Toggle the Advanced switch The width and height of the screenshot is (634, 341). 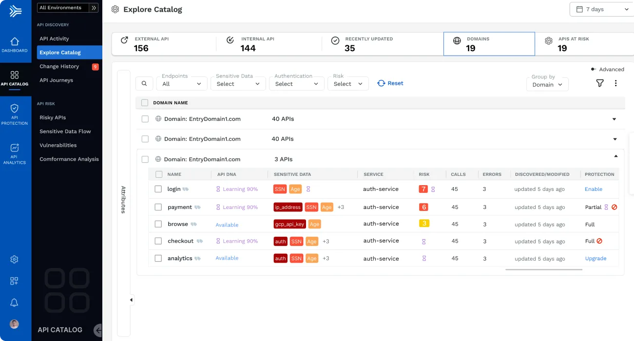pyautogui.click(x=593, y=69)
